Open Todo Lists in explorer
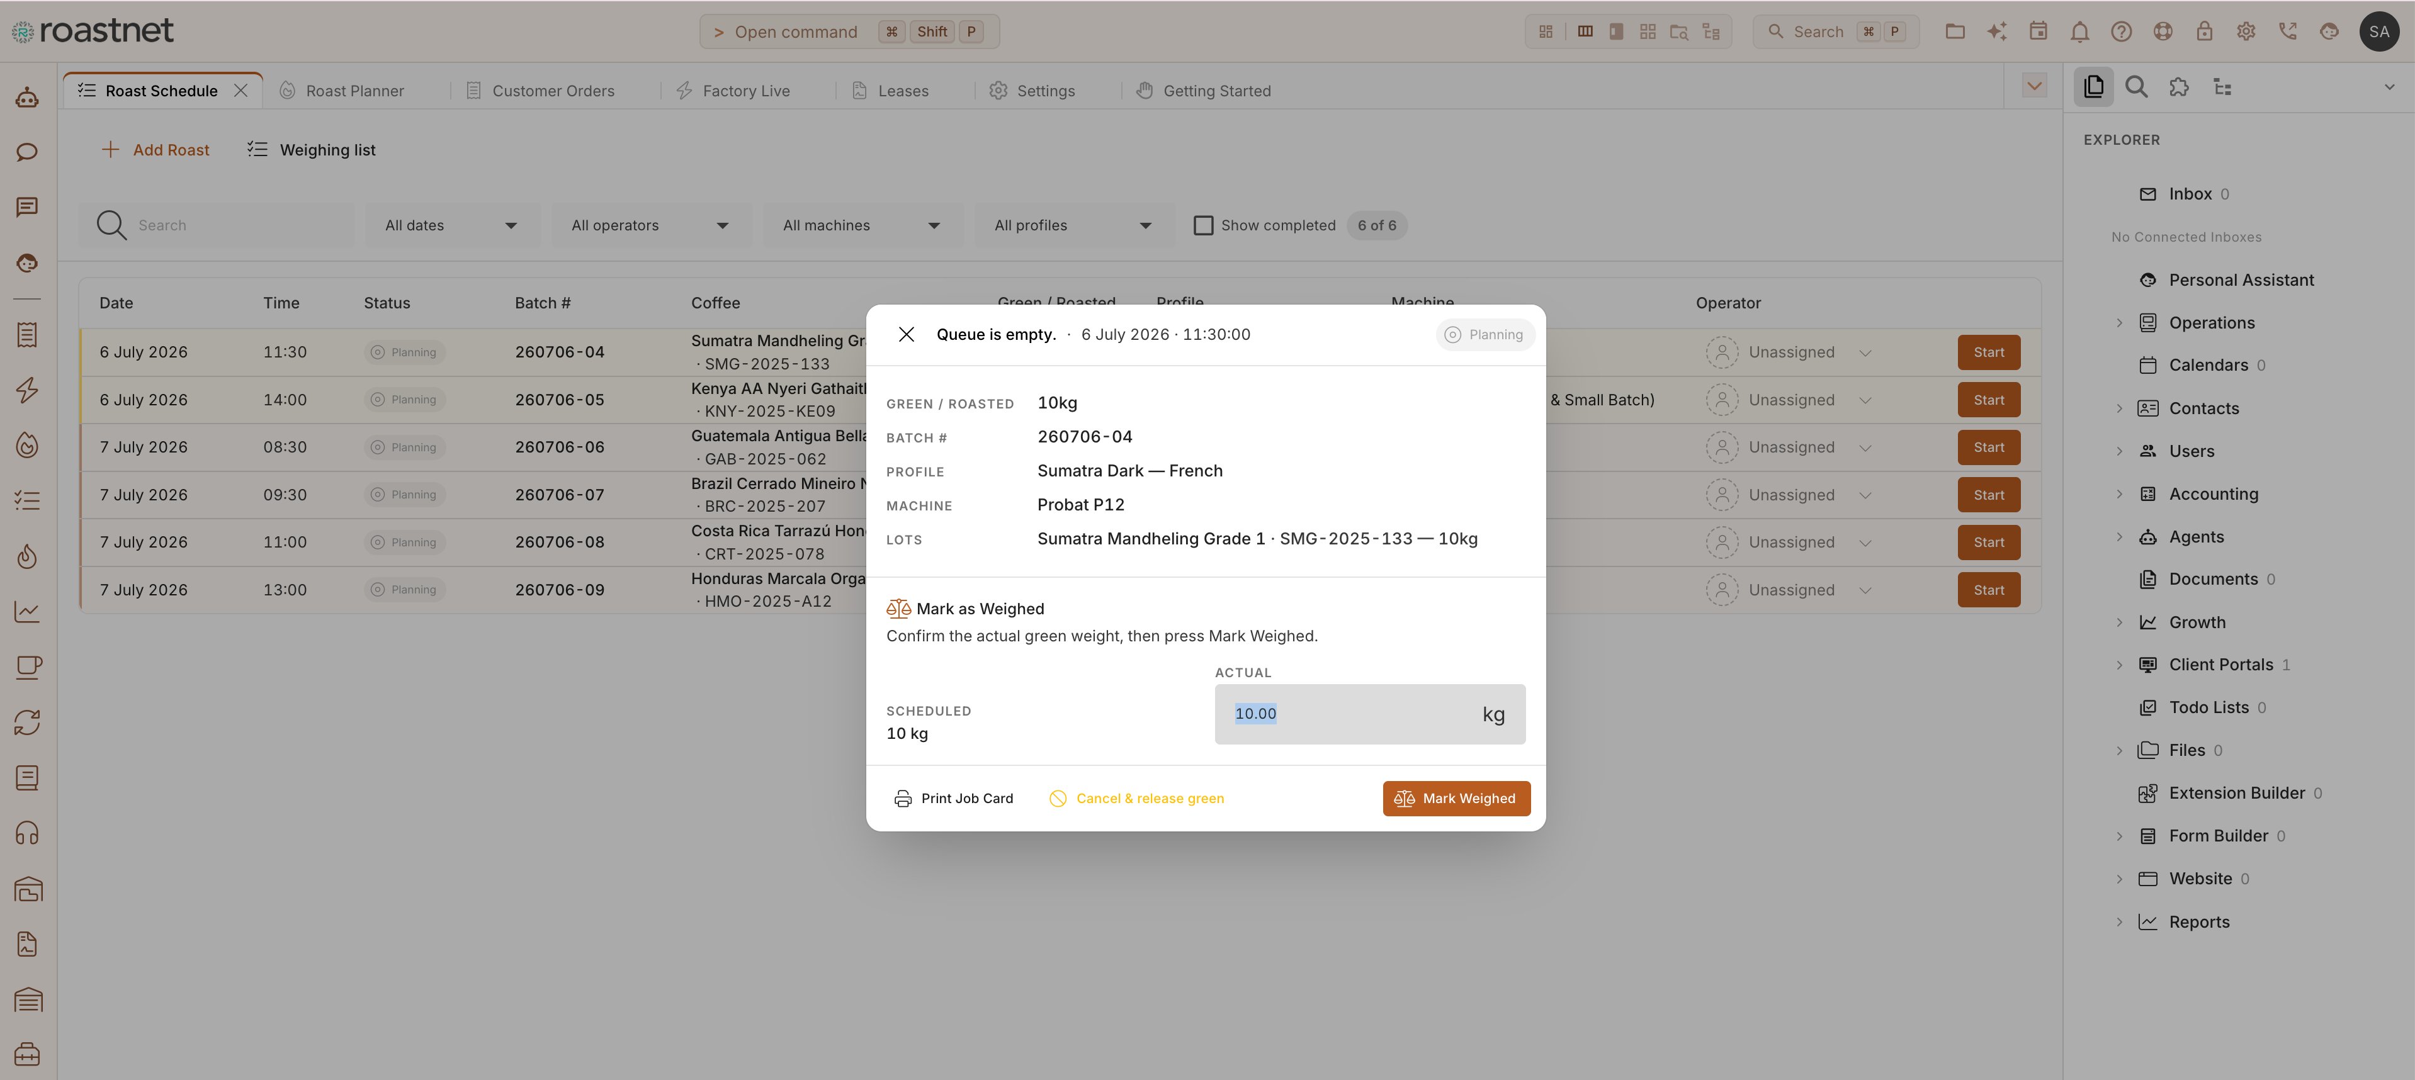The image size is (2415, 1080). point(2208,708)
